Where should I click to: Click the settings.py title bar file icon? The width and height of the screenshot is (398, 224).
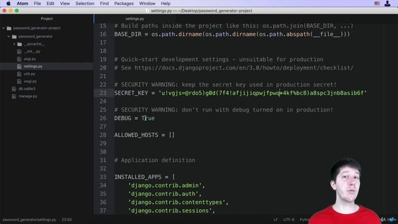click(x=147, y=11)
